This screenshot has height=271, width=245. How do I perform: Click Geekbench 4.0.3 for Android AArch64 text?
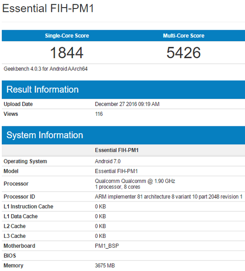46,69
